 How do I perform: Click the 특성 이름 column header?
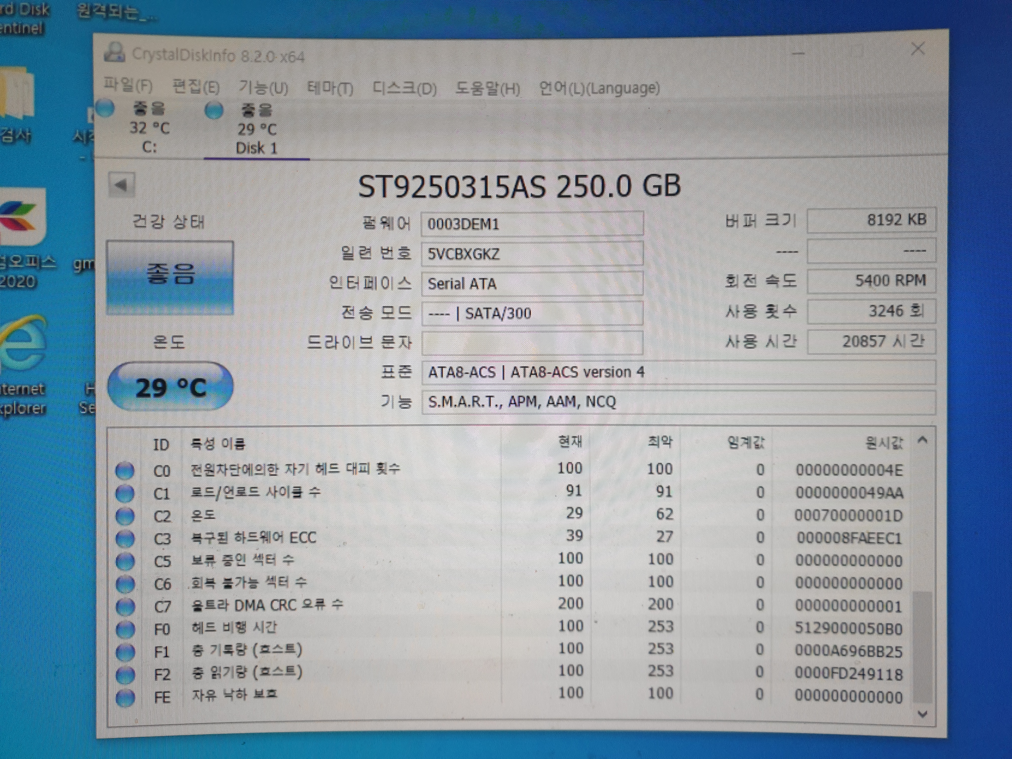[x=218, y=443]
